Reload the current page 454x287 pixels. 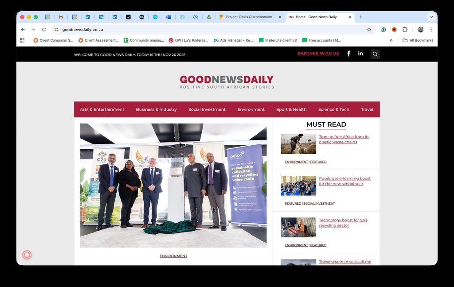click(x=44, y=30)
